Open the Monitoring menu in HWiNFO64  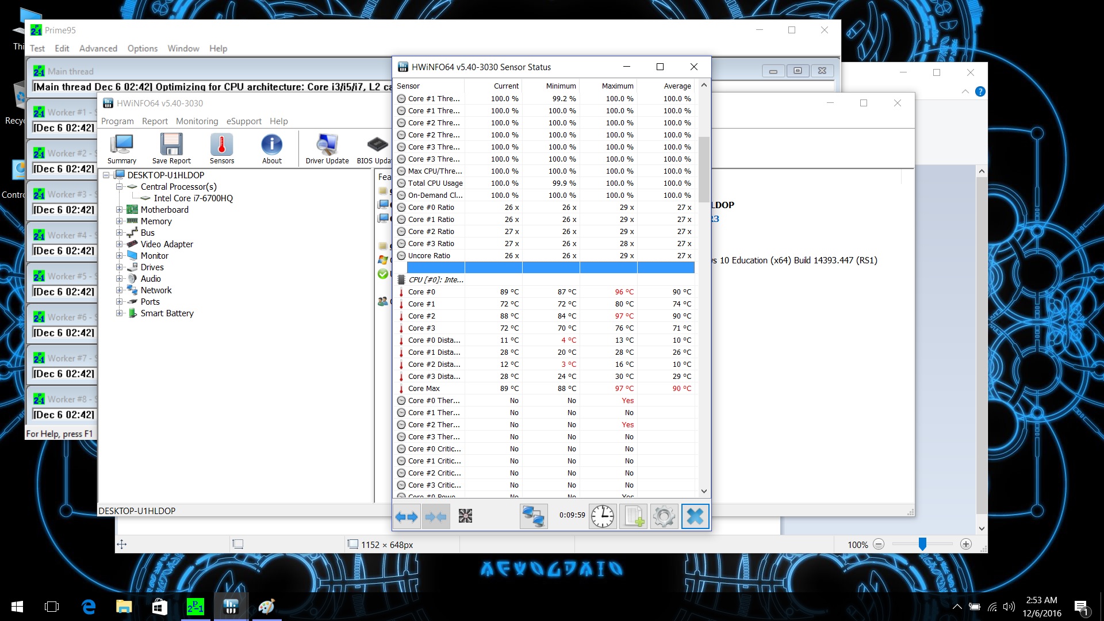coord(197,121)
